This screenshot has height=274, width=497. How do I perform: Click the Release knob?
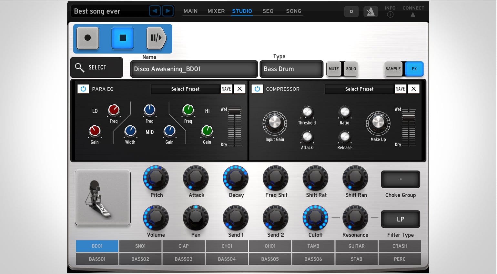click(x=344, y=137)
